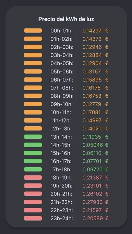Viewport: 132px width, 234px height.
Task: Click the 03h-04h hour row label
Action: [x=62, y=55]
